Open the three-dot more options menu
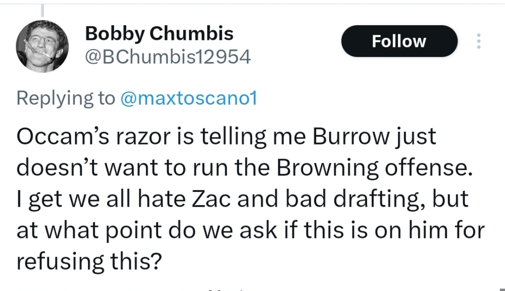Screen dimensions: 505x291 click(478, 41)
